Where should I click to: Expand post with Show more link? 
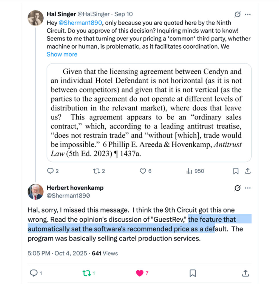pyautogui.click(x=62, y=54)
